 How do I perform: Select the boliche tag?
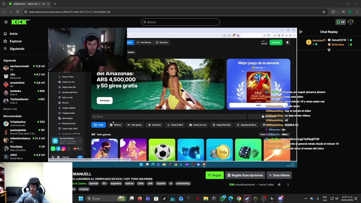(x=129, y=183)
